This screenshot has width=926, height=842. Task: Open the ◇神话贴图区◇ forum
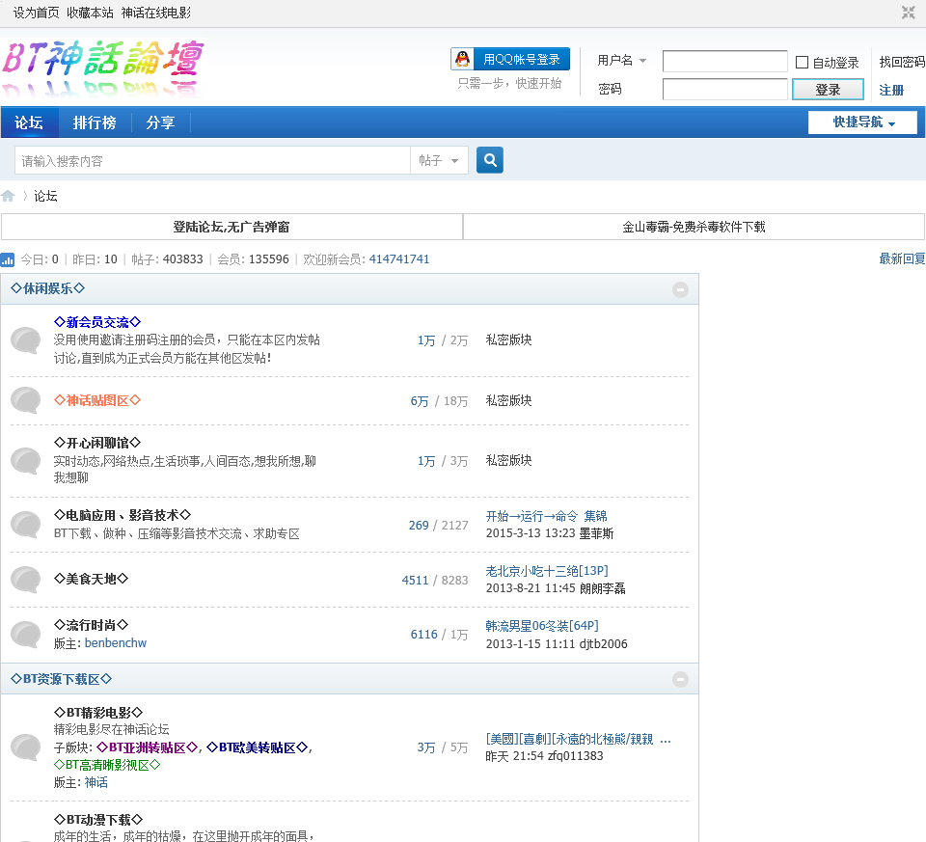click(x=97, y=400)
